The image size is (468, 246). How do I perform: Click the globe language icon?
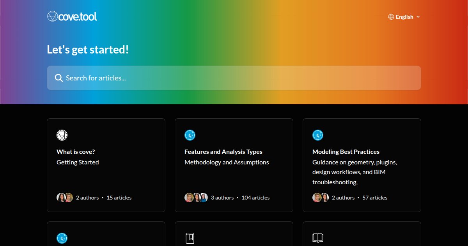[x=391, y=17]
